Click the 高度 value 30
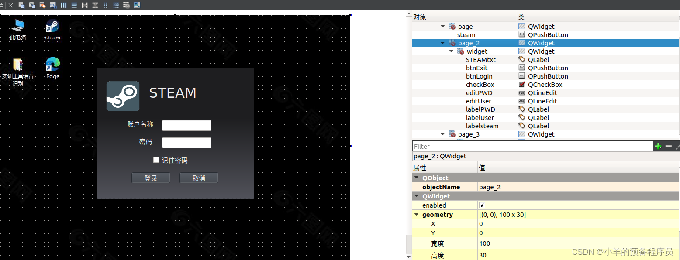680x260 pixels. click(x=578, y=255)
